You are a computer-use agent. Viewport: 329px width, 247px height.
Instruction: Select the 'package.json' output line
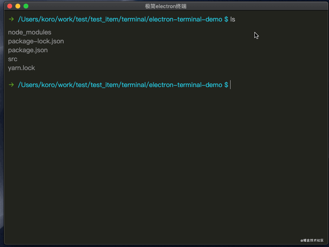pos(28,50)
